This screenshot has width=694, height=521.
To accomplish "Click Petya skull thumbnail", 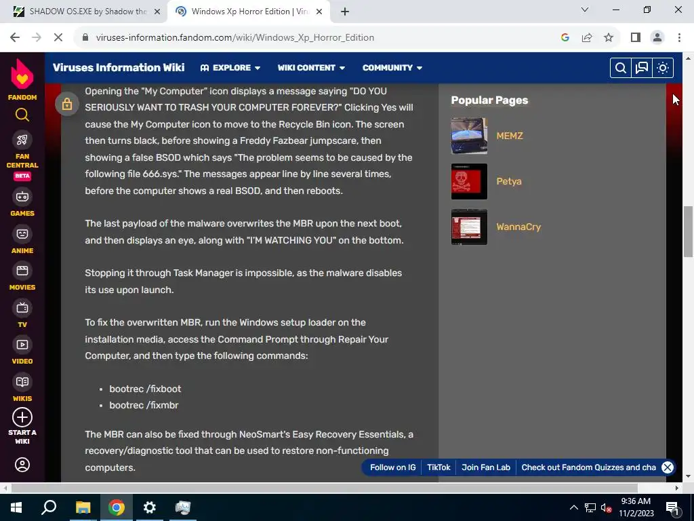I will tap(469, 182).
